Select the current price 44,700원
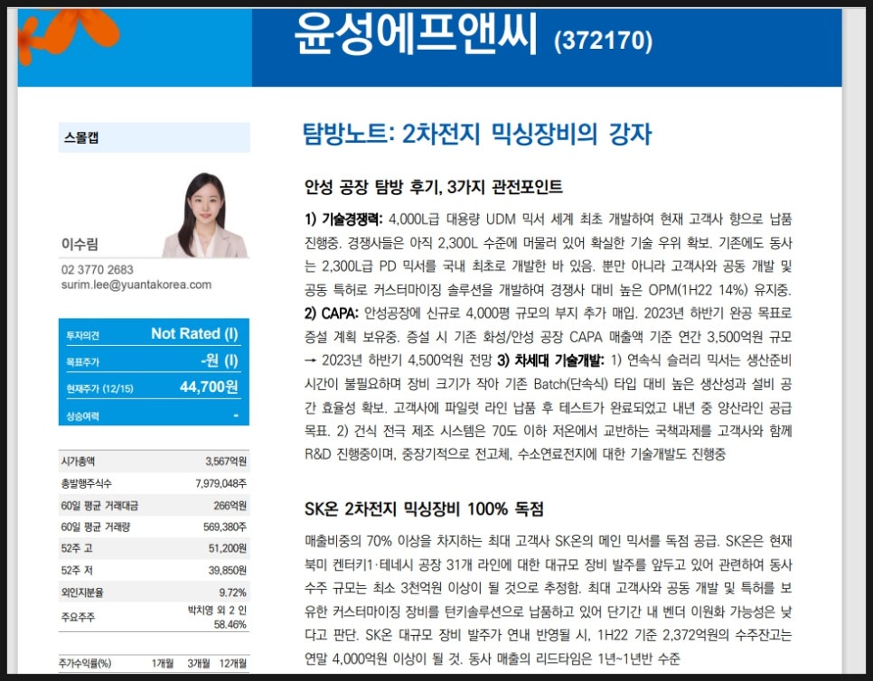Screen dimensions: 873x681 [x=209, y=387]
